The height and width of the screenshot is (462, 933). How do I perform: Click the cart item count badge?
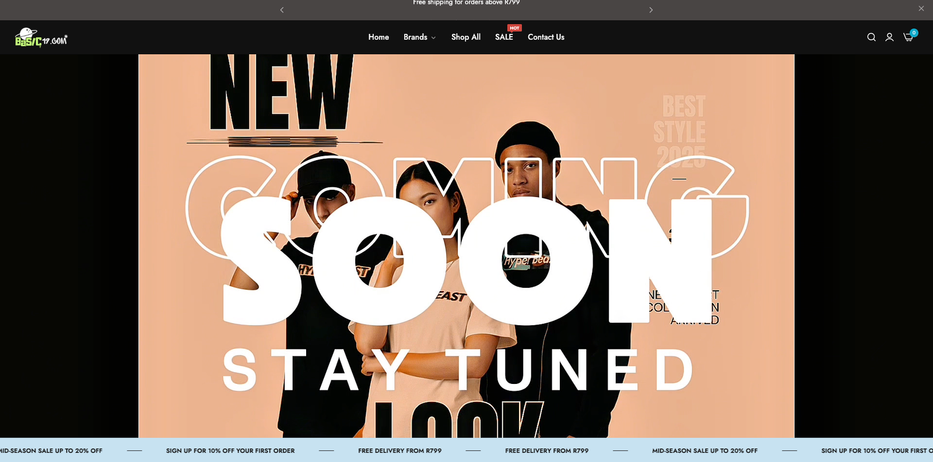(x=914, y=33)
